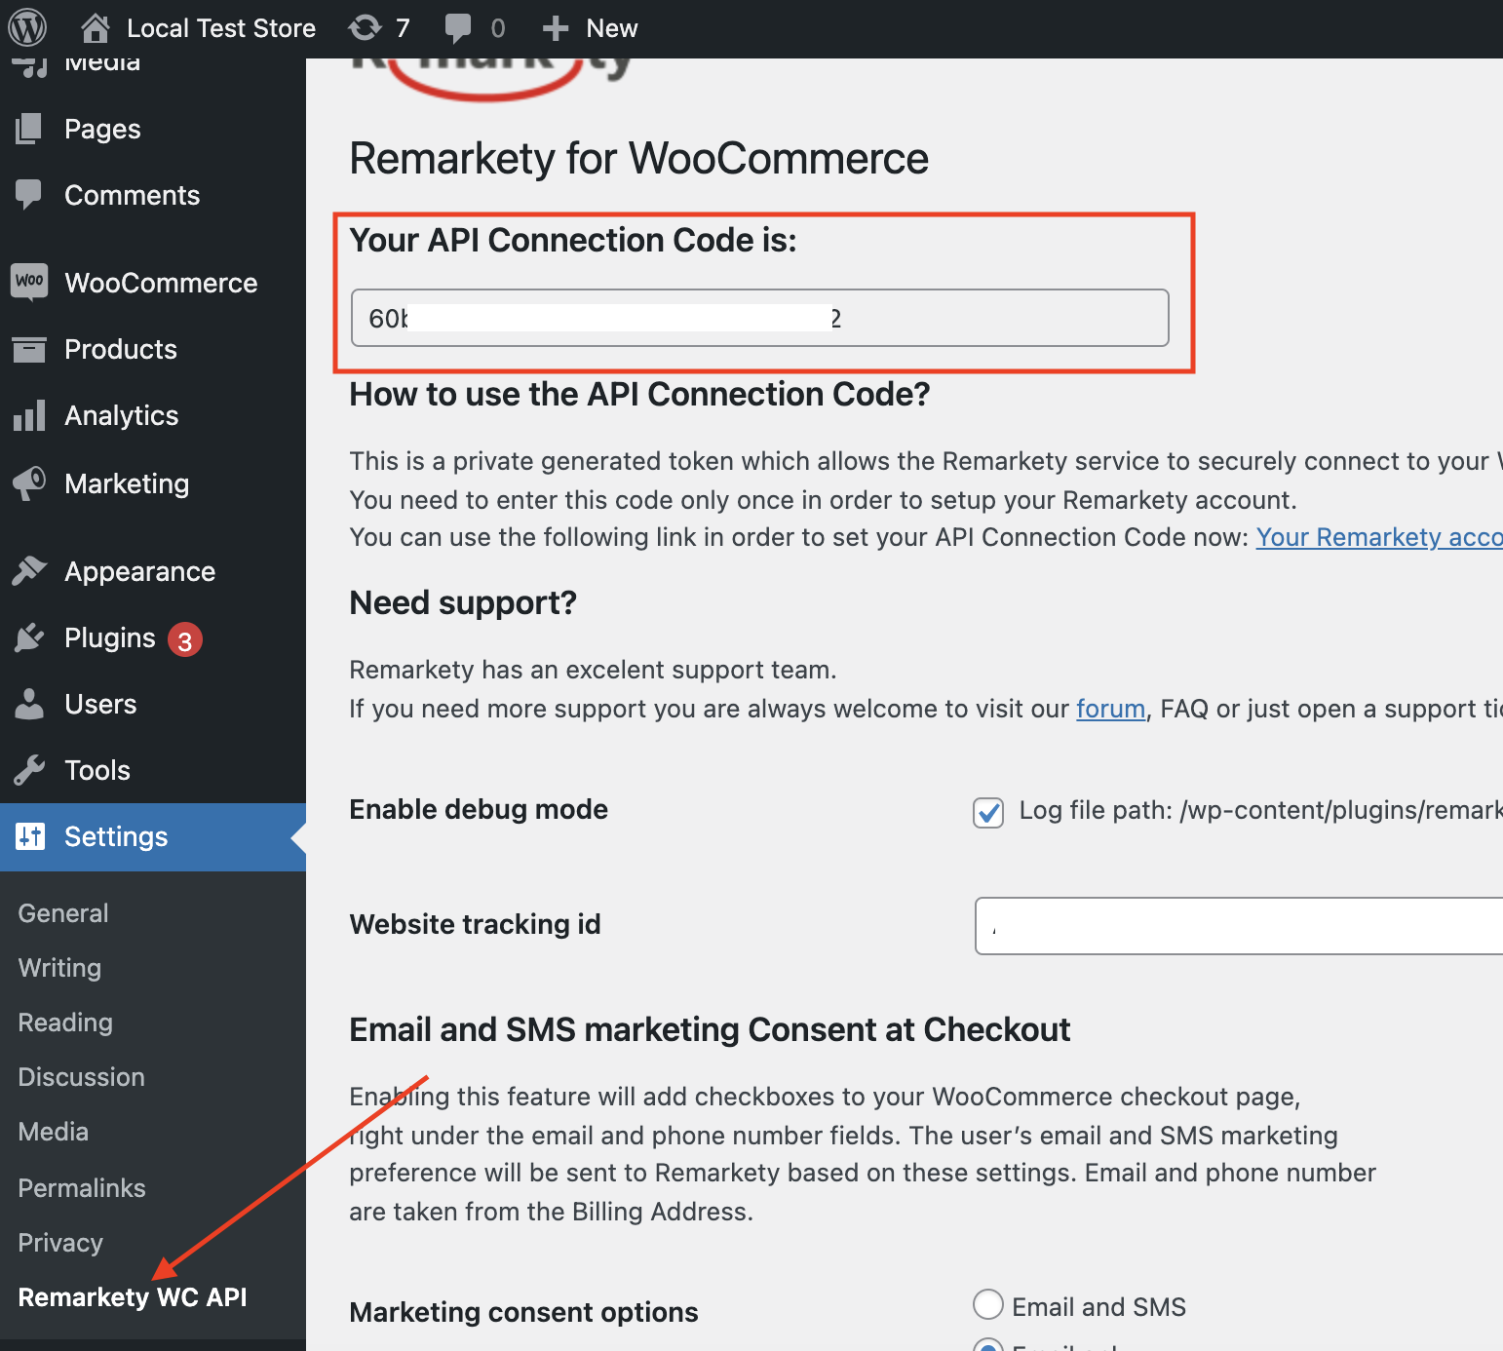Open the Local Test Store home icon
The height and width of the screenshot is (1351, 1503).
(x=95, y=27)
